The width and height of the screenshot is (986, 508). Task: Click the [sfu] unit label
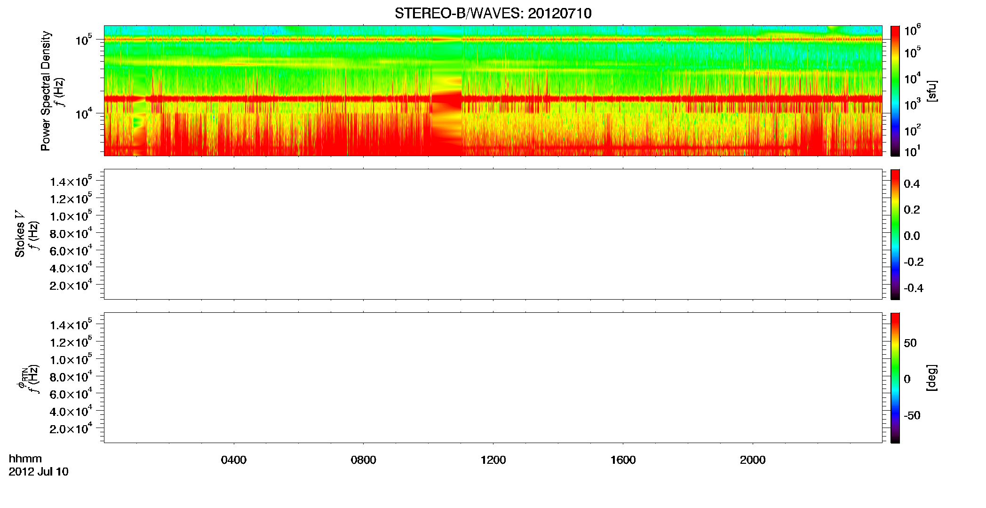click(x=931, y=91)
